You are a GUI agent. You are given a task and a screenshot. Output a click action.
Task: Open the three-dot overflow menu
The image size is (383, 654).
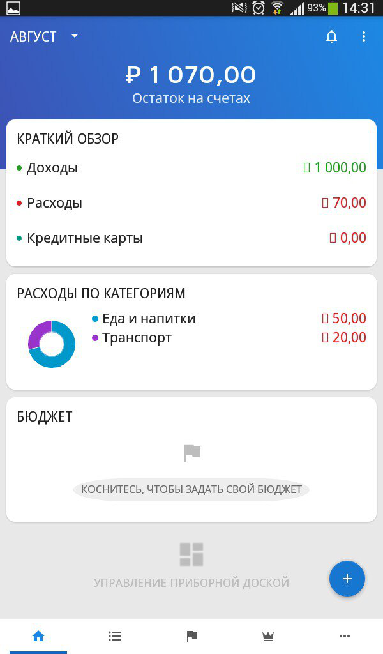coord(364,37)
